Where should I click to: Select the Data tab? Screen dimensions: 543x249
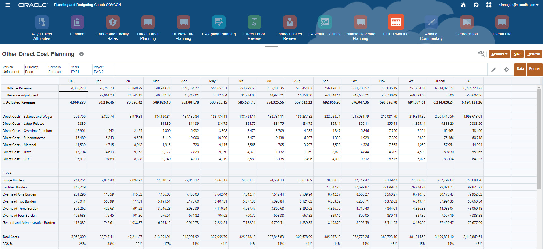520,69
